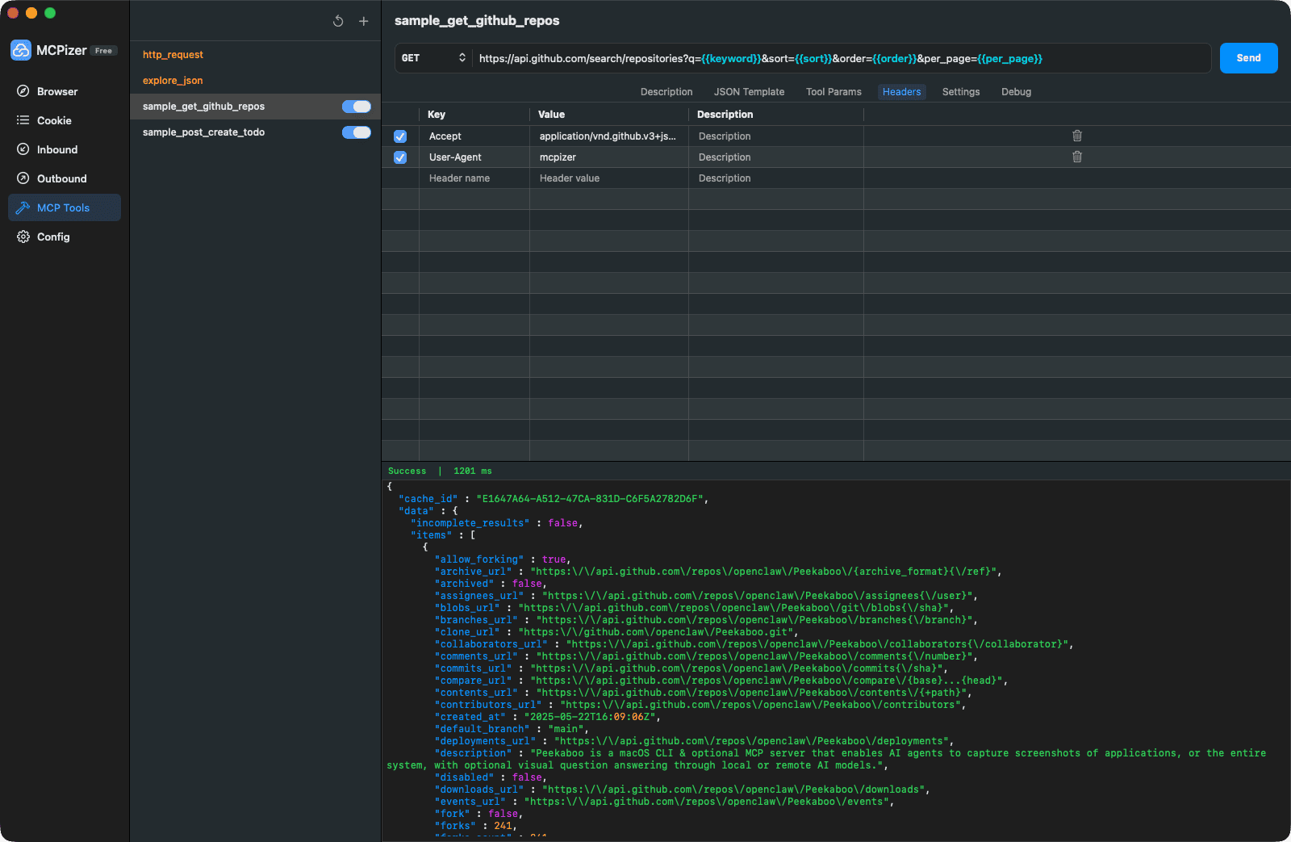Screen dimensions: 1291x842
Task: Switch to the JSON Template tab
Action: pos(749,92)
